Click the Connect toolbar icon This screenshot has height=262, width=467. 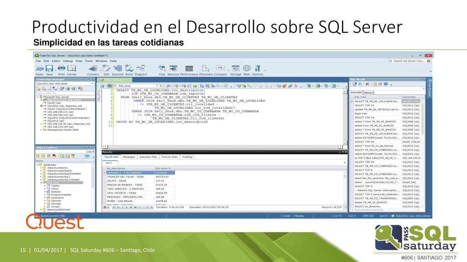[93, 70]
